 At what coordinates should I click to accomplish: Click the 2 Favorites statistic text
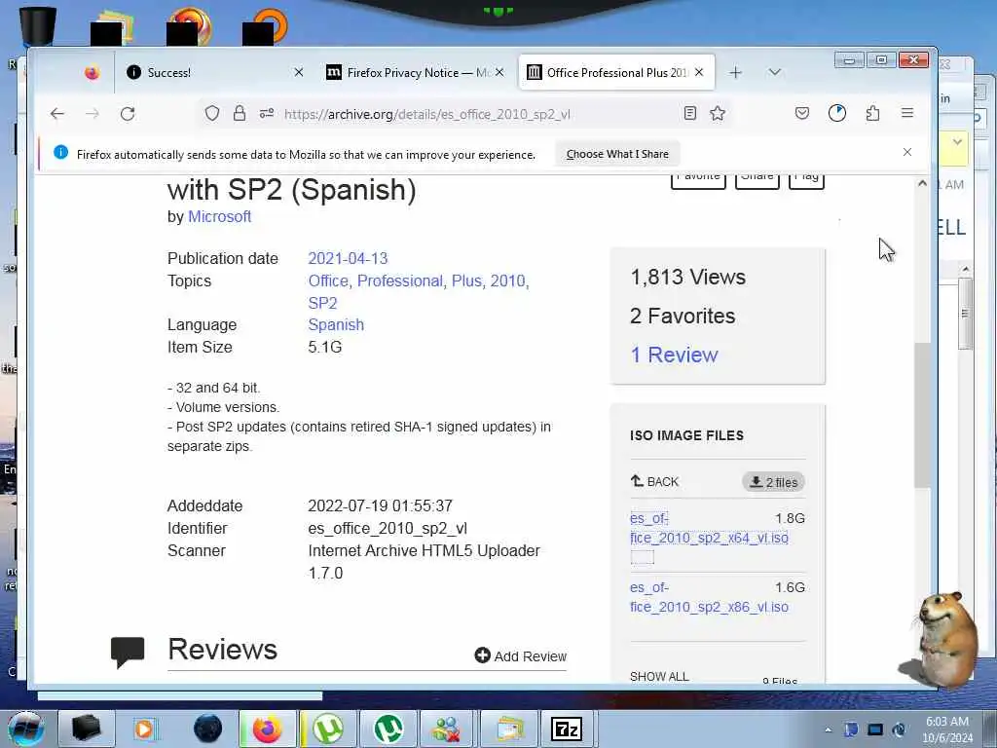click(x=683, y=316)
